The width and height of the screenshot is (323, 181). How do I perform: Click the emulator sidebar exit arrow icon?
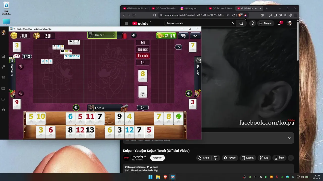coord(3,56)
